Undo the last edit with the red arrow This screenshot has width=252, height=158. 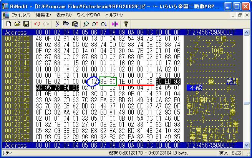click(x=37, y=24)
